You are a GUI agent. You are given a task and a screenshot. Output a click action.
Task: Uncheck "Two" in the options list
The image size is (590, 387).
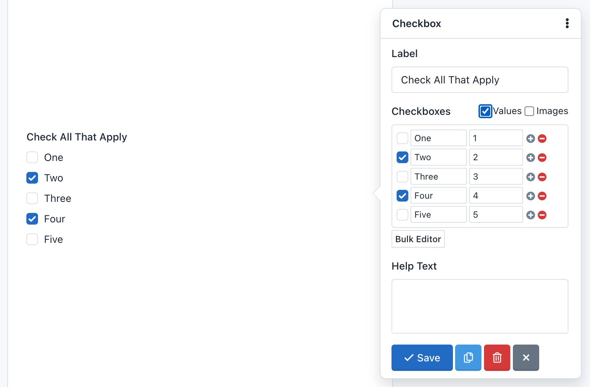[402, 157]
